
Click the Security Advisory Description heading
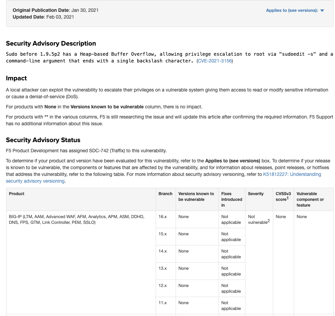coord(51,43)
